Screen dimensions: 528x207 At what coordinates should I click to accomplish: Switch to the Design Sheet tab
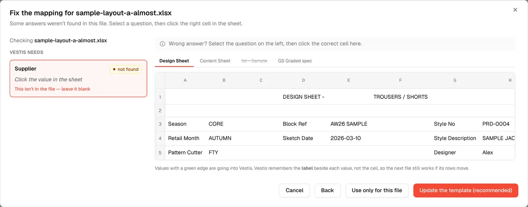(174, 61)
